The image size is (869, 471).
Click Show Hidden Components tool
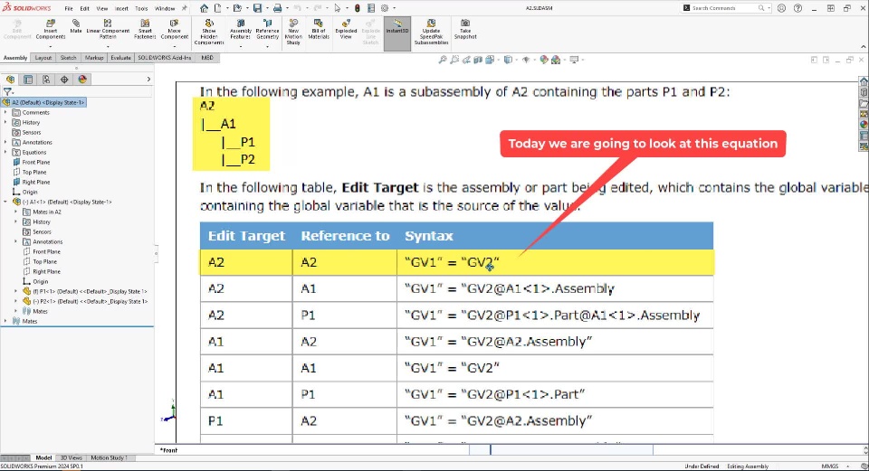[x=209, y=33]
